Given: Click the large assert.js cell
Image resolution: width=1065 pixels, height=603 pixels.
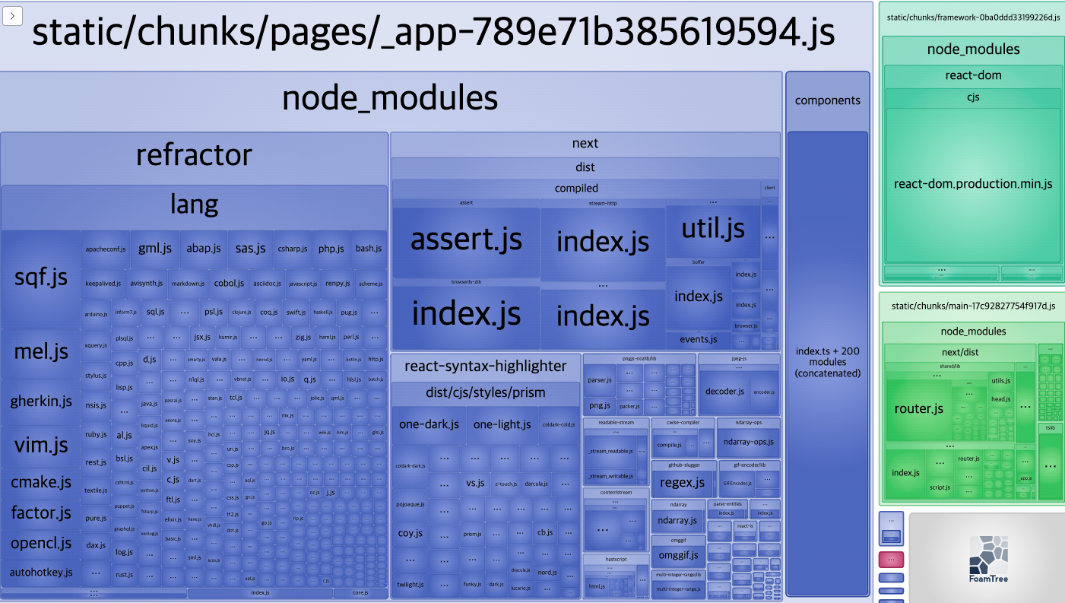Looking at the screenshot, I should pos(466,242).
